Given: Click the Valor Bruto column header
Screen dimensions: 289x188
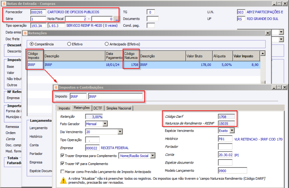Looking at the screenshot, I should click(x=199, y=56).
